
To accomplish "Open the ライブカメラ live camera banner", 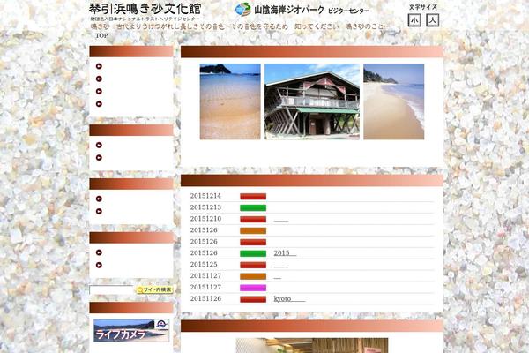I will point(131,330).
